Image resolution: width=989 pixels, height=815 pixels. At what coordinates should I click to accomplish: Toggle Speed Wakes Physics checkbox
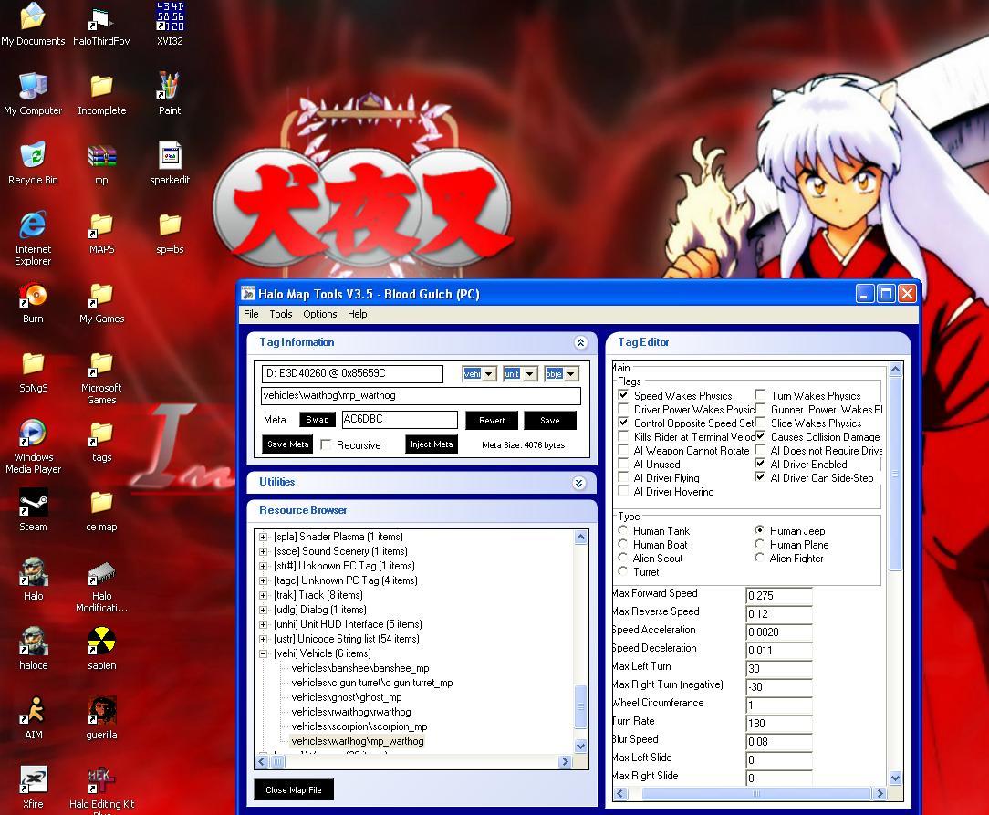(x=623, y=395)
